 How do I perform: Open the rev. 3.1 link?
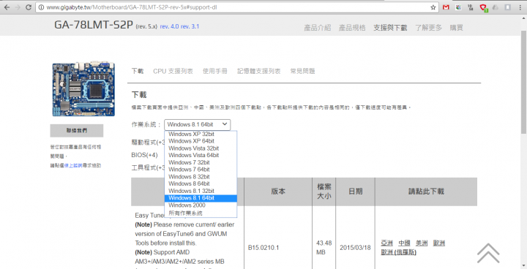point(190,26)
